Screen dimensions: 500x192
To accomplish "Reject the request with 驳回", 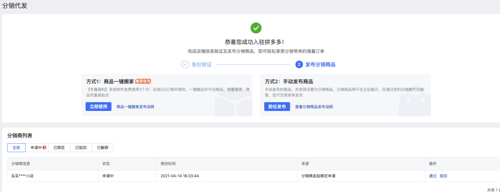I will [443, 176].
